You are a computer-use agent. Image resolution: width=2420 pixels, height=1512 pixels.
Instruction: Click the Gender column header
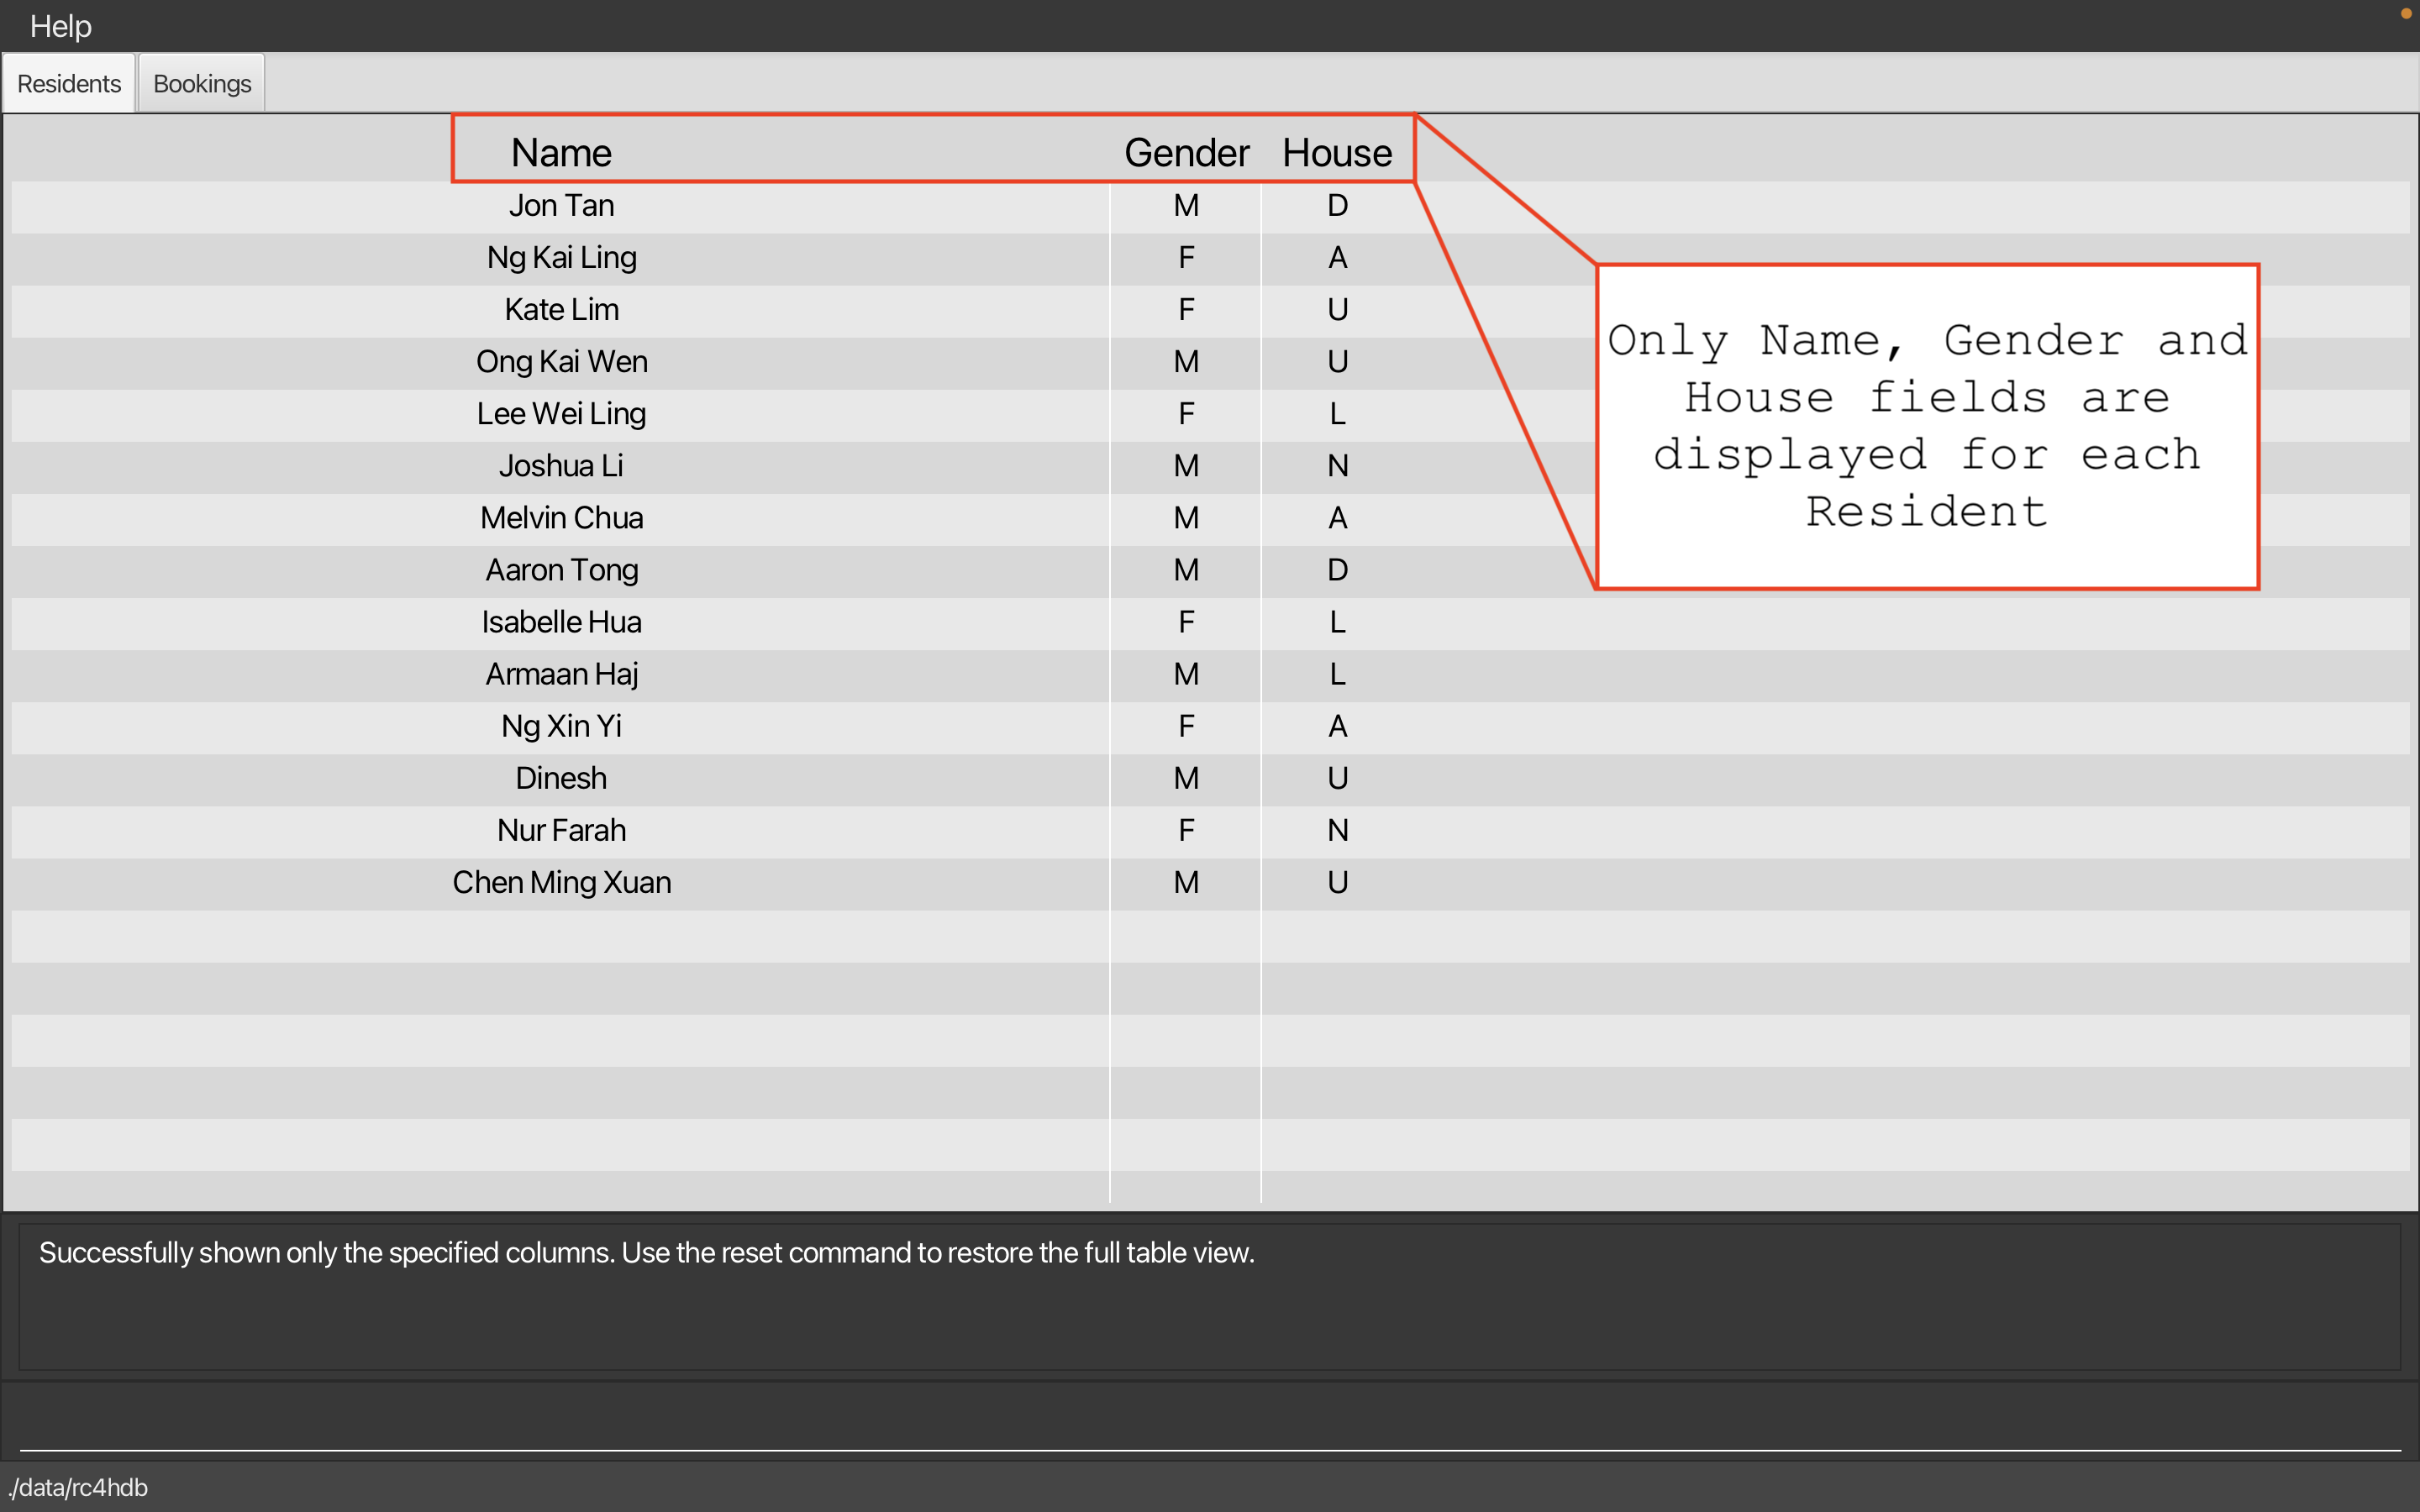tap(1186, 152)
